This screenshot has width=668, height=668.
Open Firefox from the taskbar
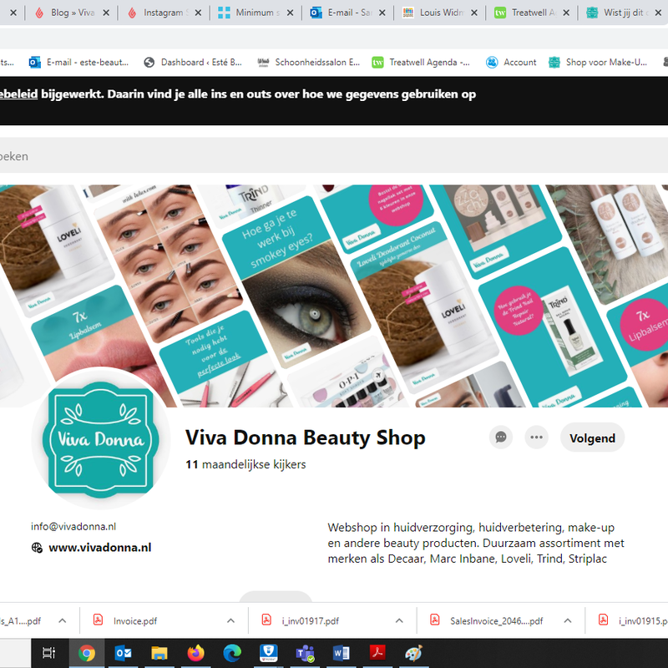tap(195, 653)
